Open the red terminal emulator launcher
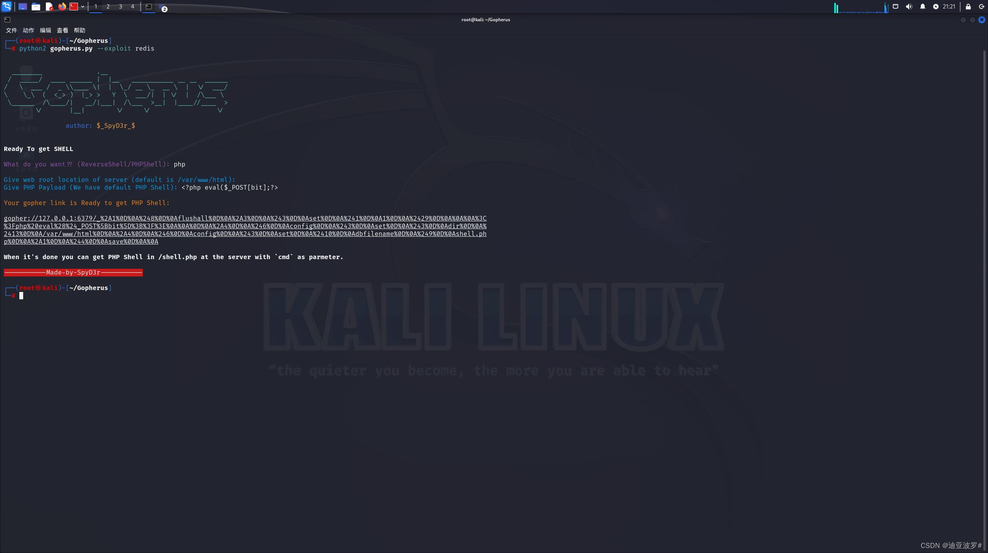 point(74,7)
